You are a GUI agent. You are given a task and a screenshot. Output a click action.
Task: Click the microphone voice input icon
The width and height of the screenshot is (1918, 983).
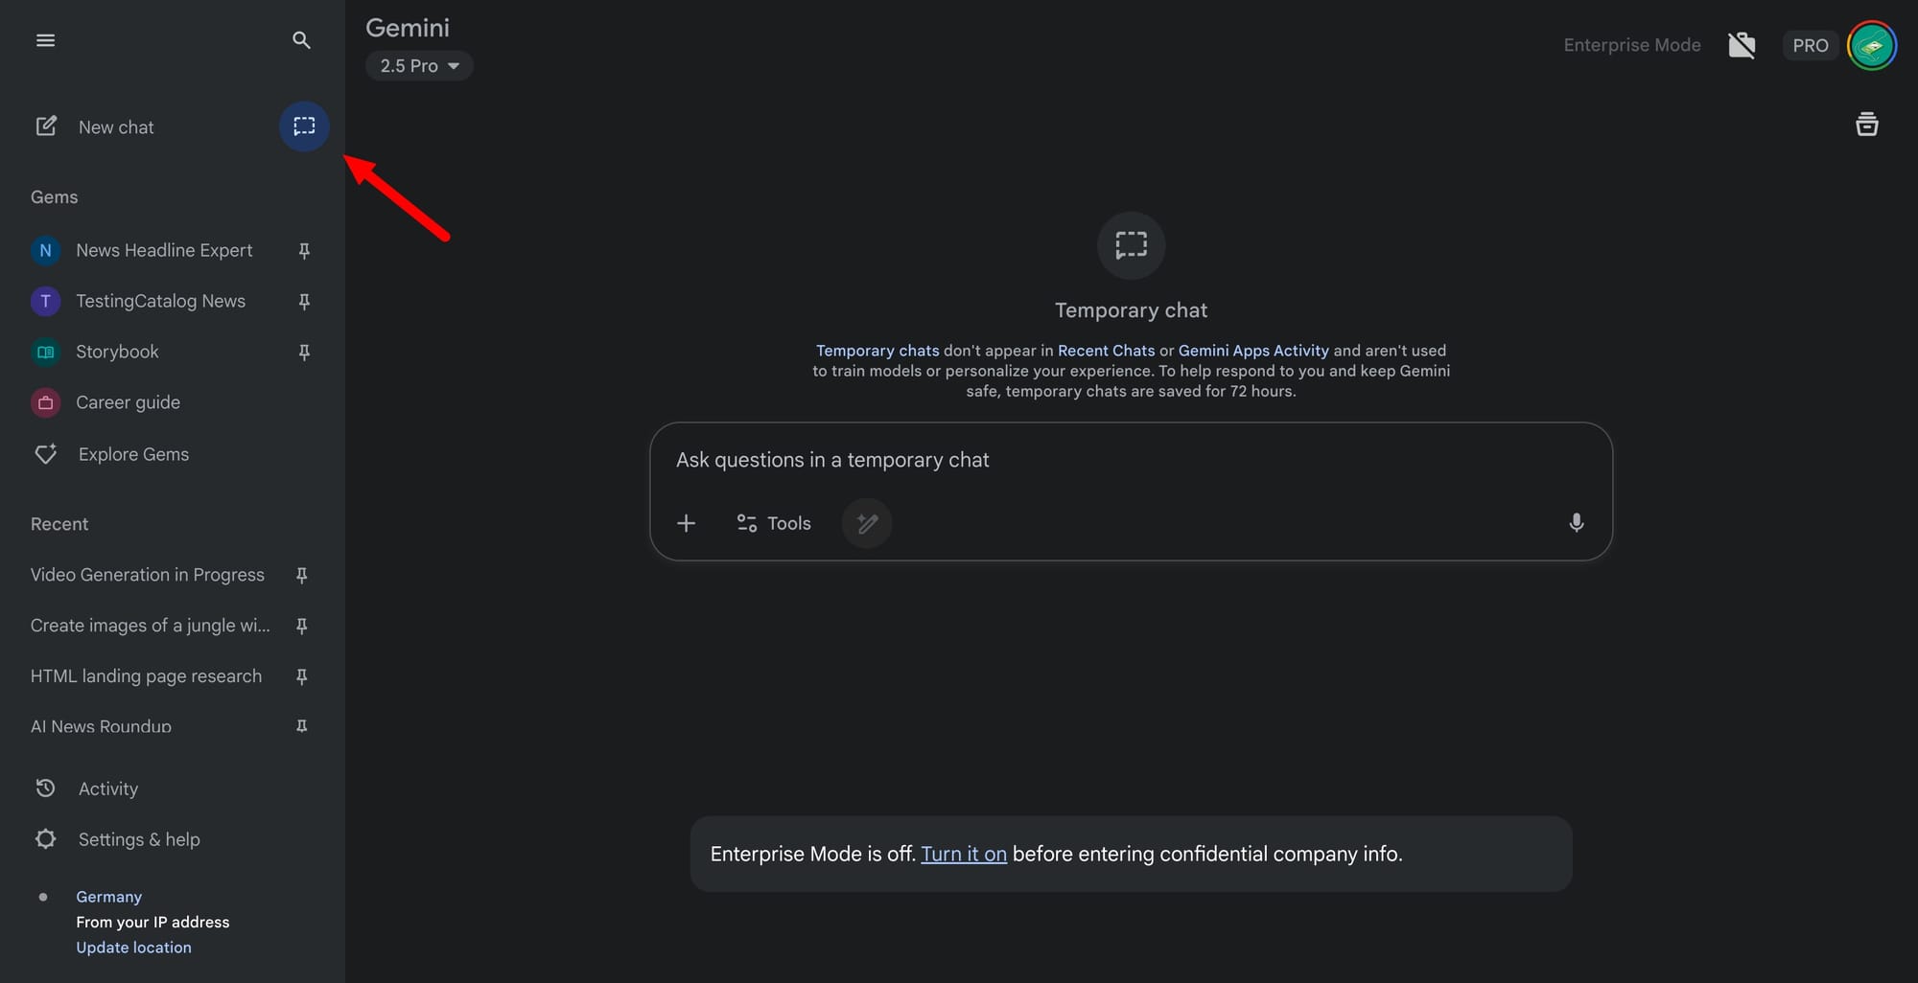1576,523
